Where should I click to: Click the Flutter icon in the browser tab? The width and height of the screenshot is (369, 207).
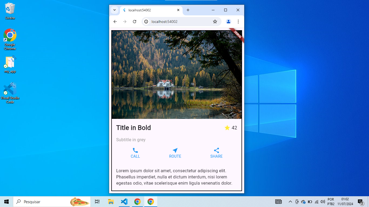click(x=124, y=10)
